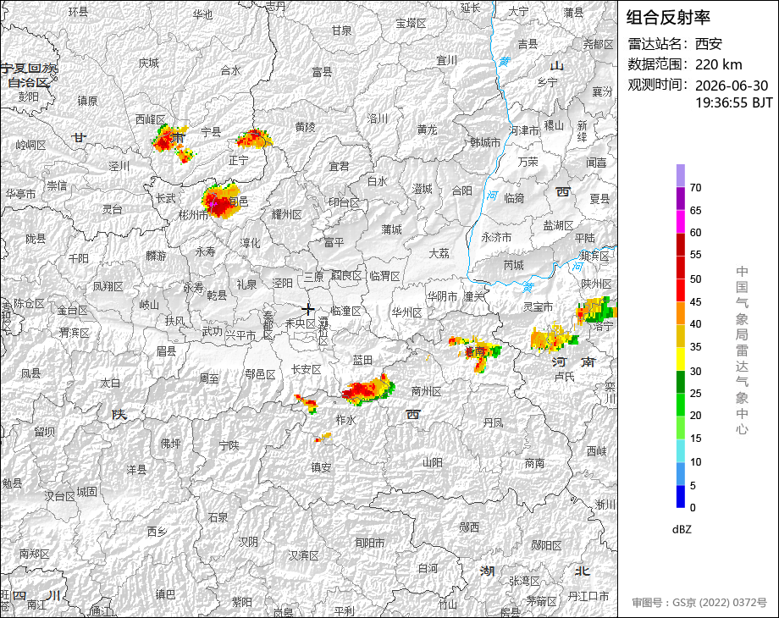Click the data range value '220 km'
The image size is (779, 618).
[x=718, y=64]
